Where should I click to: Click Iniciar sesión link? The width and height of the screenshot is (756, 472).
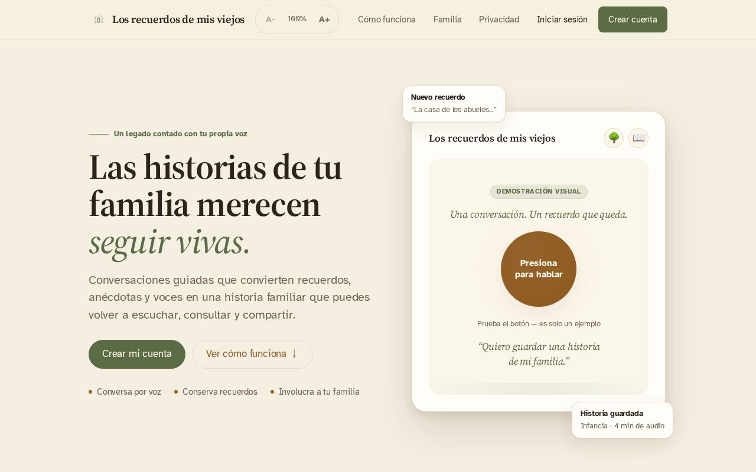(x=562, y=19)
